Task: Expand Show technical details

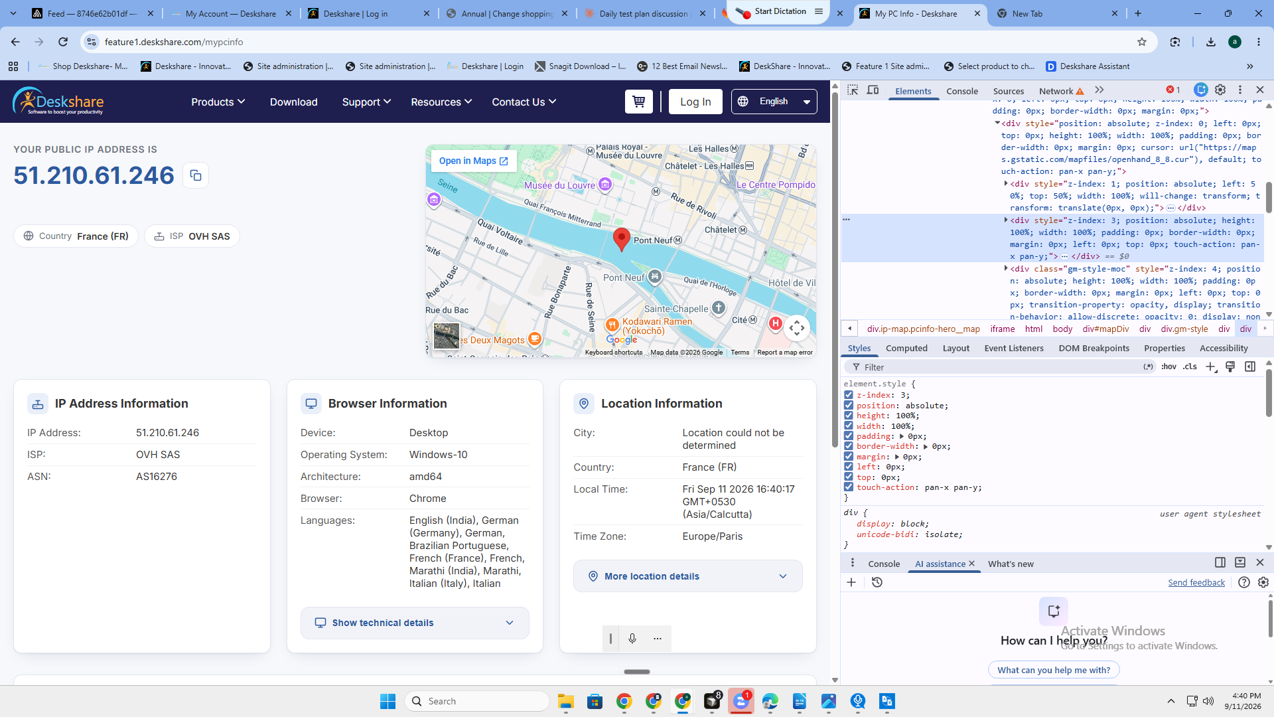Action: point(415,623)
